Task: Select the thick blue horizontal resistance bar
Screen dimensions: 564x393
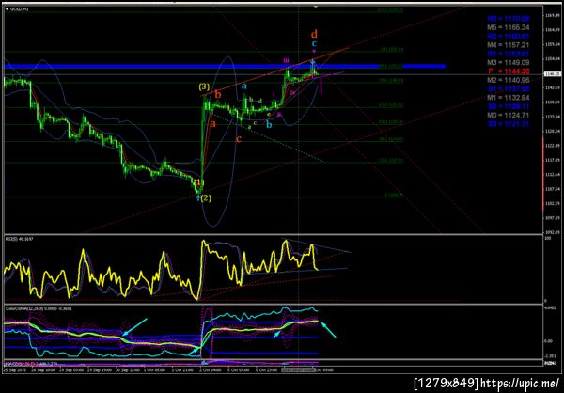Action: point(225,66)
